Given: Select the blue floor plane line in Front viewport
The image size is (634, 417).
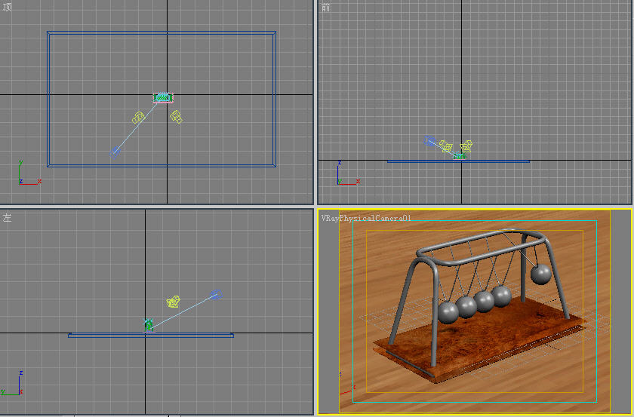Looking at the screenshot, I should pyautogui.click(x=458, y=161).
